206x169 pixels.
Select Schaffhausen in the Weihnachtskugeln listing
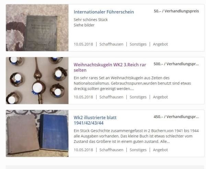pos(111,97)
